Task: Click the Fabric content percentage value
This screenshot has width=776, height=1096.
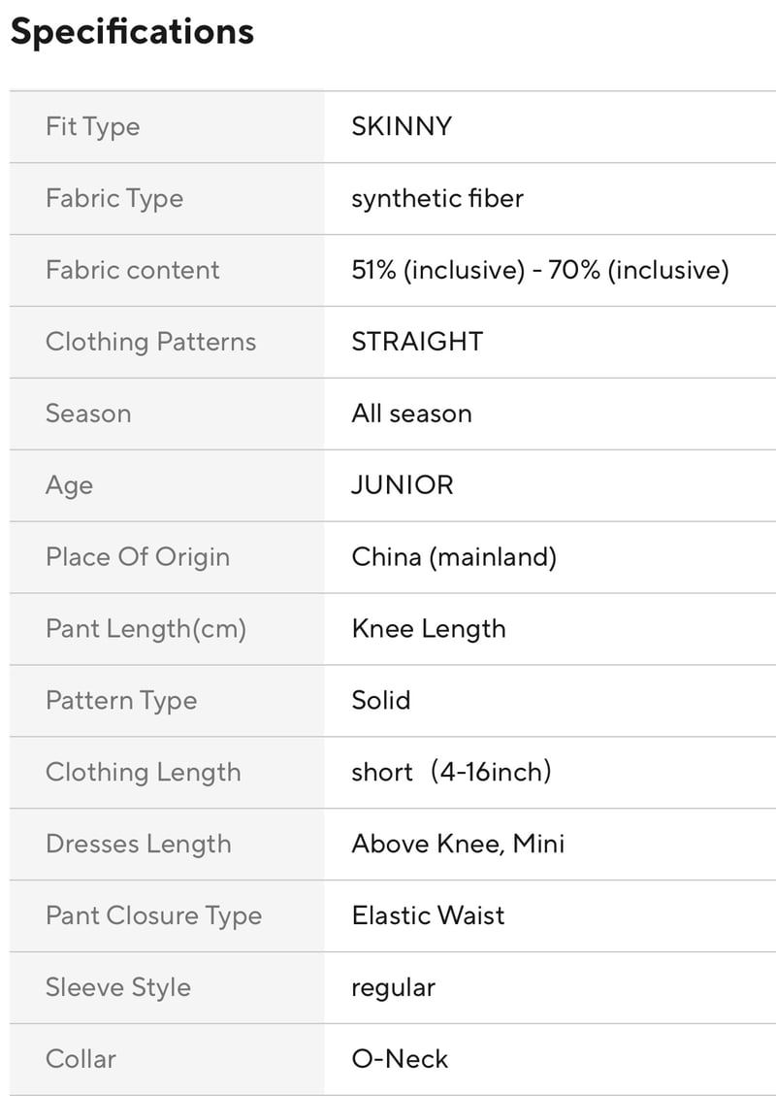Action: coord(540,271)
